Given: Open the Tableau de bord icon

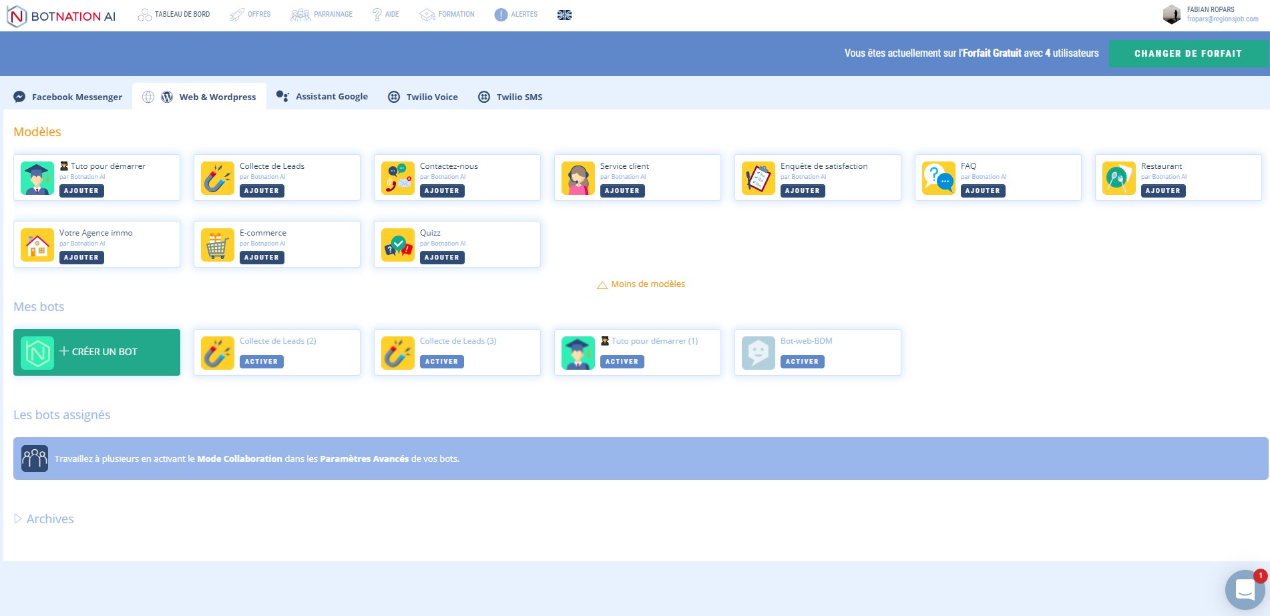Looking at the screenshot, I should [144, 13].
